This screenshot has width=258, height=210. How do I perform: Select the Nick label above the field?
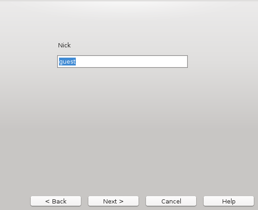(64, 45)
